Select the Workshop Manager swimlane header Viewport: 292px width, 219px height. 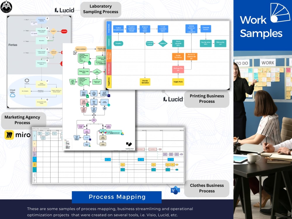click(109, 56)
